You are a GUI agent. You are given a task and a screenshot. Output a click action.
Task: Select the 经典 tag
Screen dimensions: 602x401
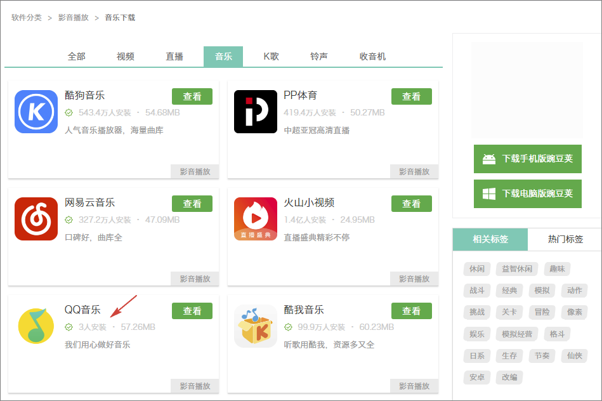coord(509,291)
